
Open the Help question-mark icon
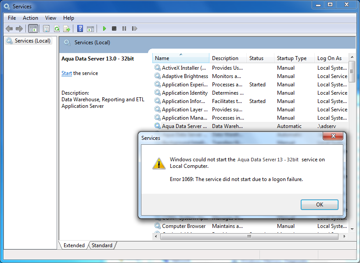(x=80, y=28)
